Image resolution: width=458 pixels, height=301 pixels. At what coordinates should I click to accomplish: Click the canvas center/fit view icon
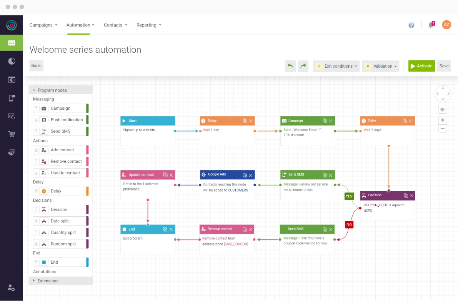pos(443,109)
